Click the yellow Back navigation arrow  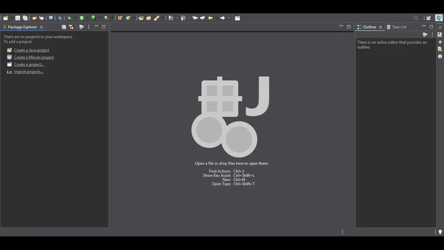click(x=210, y=18)
